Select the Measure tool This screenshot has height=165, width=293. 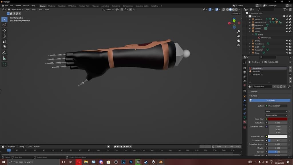4,58
